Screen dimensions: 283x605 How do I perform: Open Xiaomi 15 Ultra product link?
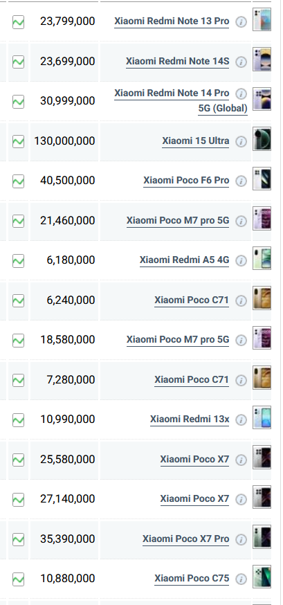coord(196,141)
